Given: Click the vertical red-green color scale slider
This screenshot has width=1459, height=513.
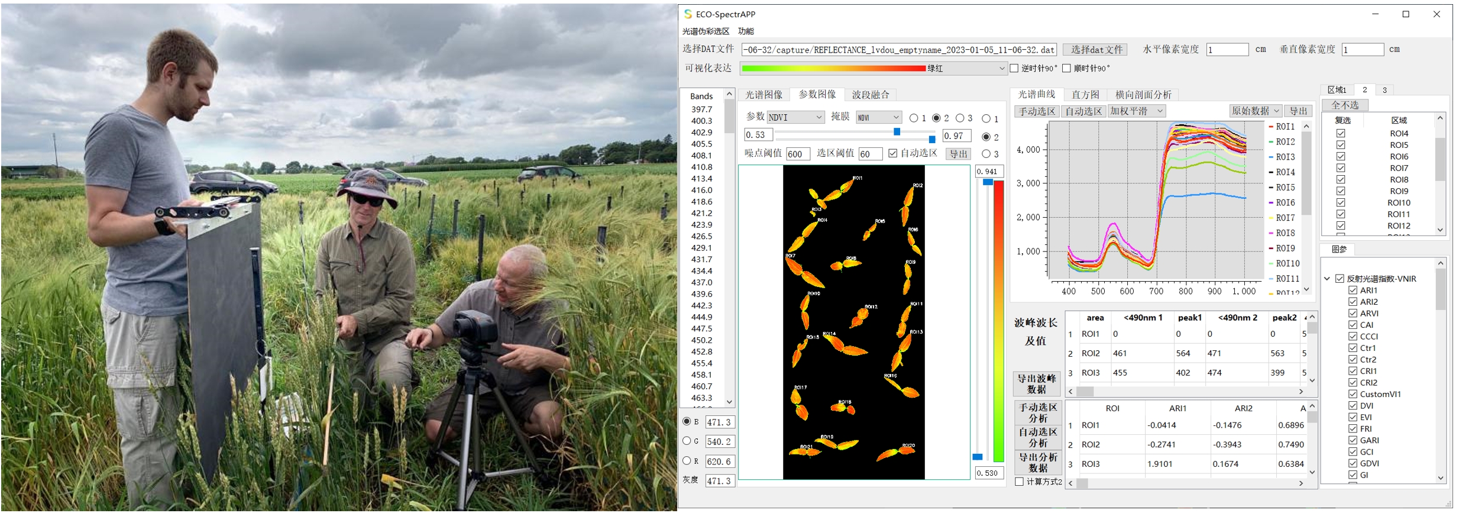Looking at the screenshot, I should click(x=998, y=320).
